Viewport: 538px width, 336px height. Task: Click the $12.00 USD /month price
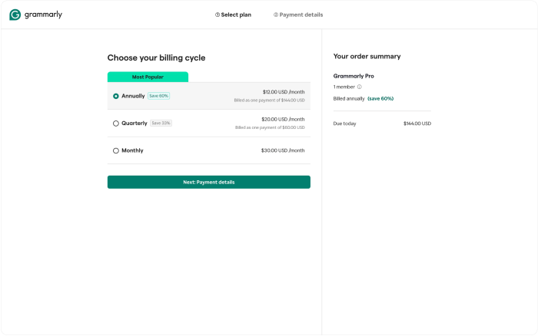[x=284, y=92]
